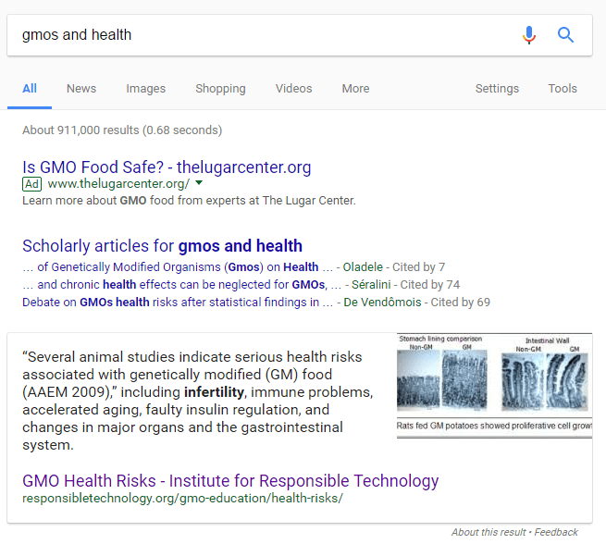Click the 'Cited by 74' text
The image size is (606, 544).
click(430, 285)
